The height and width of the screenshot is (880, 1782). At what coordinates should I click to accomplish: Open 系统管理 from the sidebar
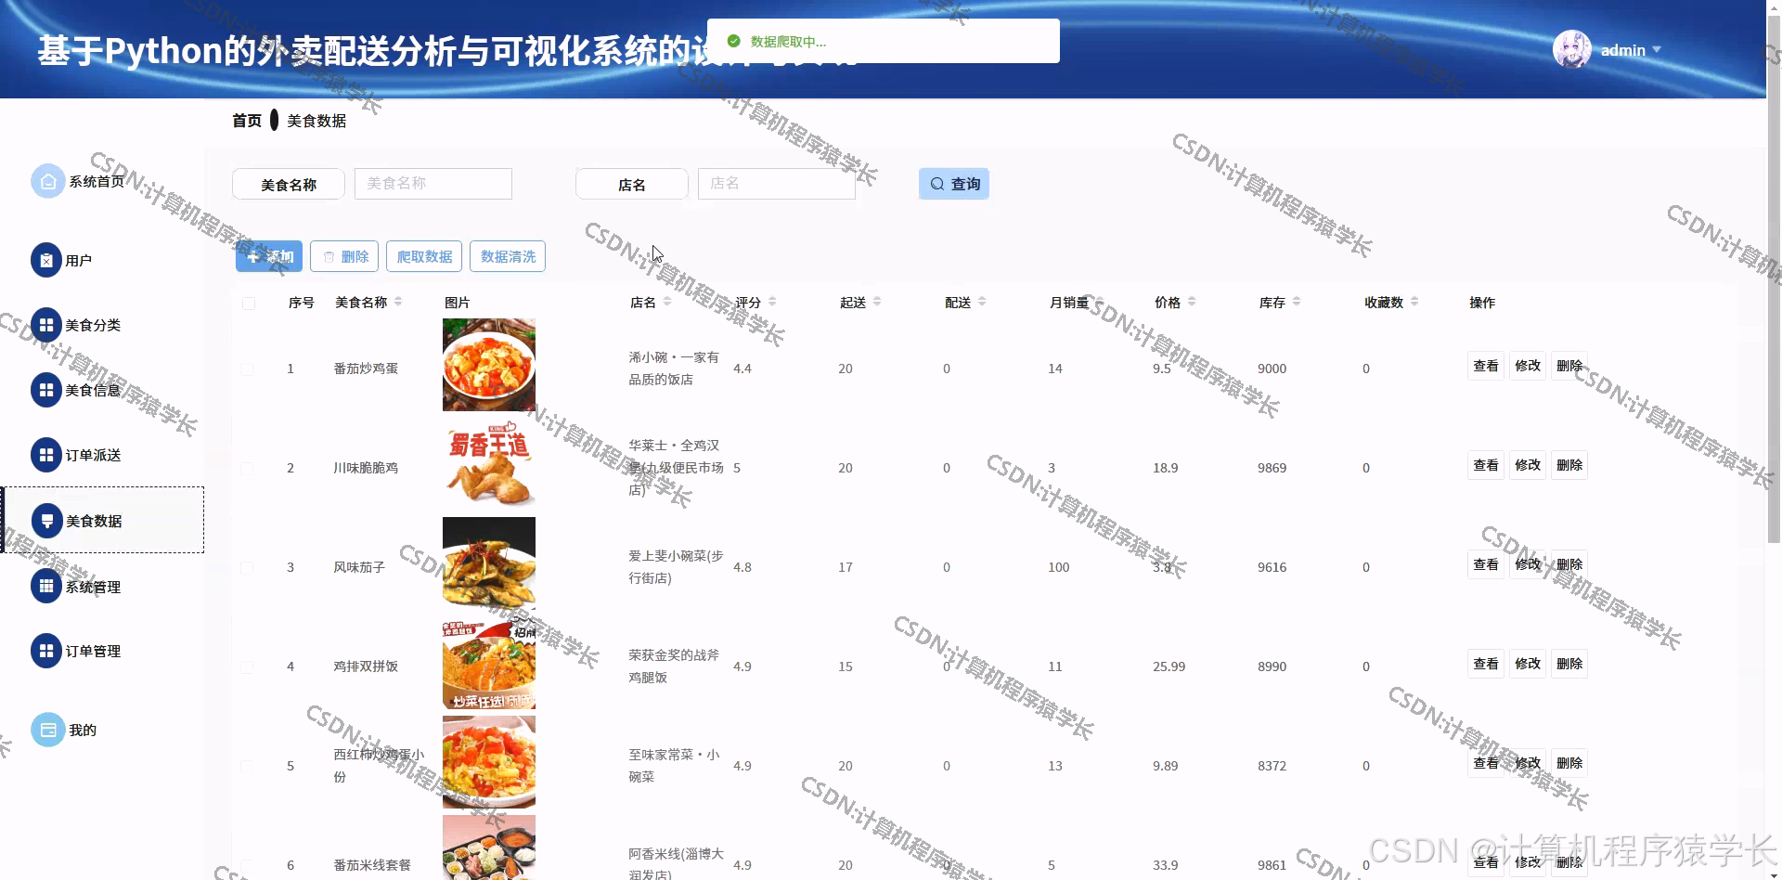coord(47,586)
